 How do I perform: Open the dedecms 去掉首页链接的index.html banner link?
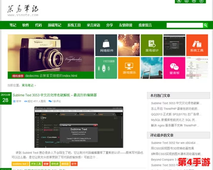[51, 76]
